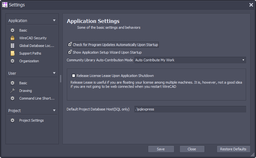
Task: Click Default Project Database Host label
Action: (x=98, y=109)
